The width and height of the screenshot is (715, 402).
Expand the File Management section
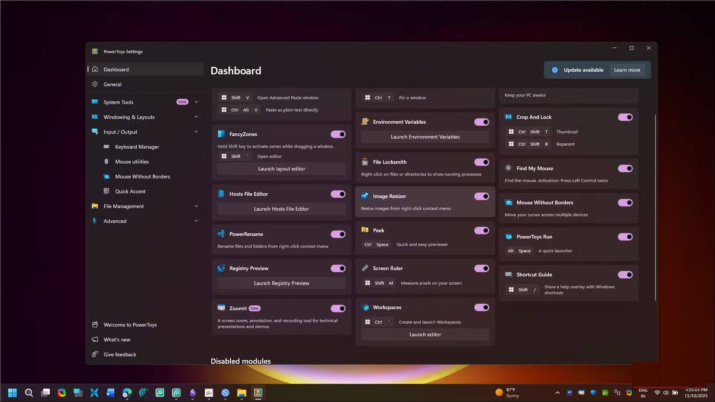click(196, 206)
